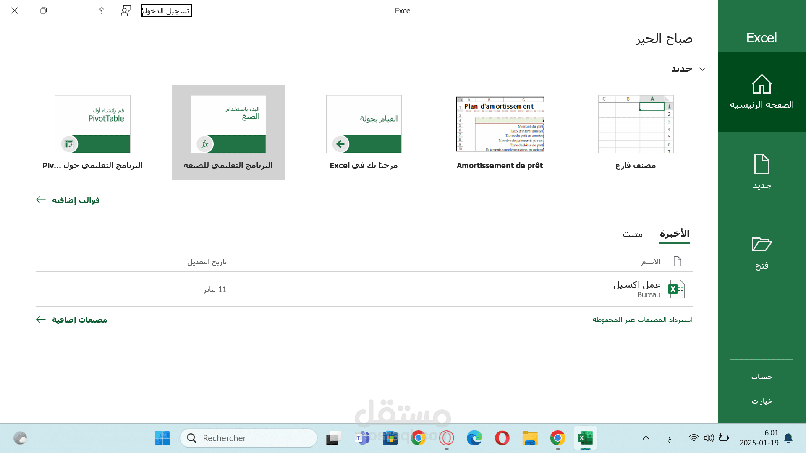Open Amortissement de prêt template thumbnail
Image resolution: width=806 pixels, height=453 pixels.
tap(500, 124)
